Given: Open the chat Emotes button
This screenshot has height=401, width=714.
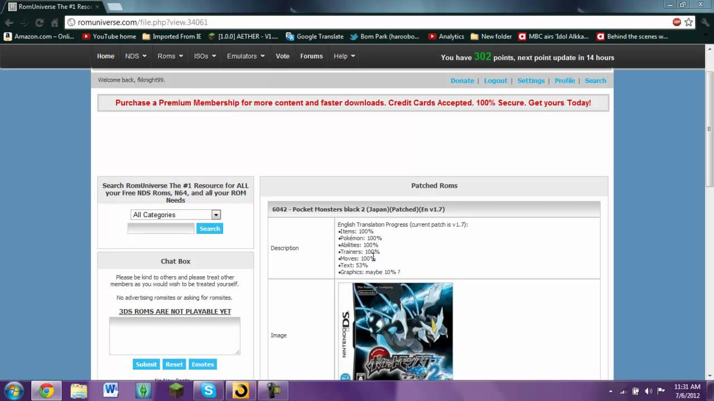Looking at the screenshot, I should pyautogui.click(x=202, y=364).
